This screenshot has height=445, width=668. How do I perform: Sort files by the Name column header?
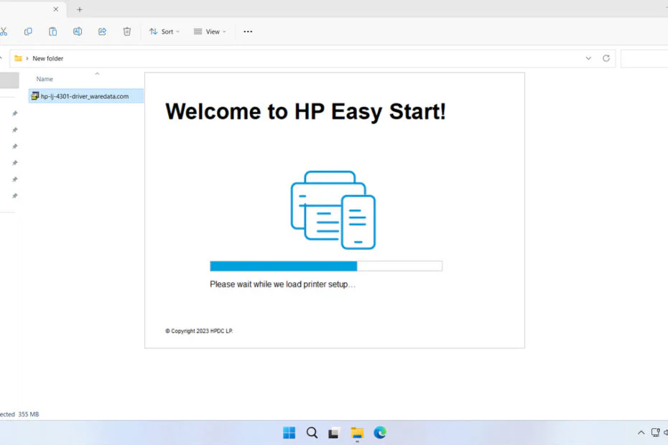tap(45, 79)
